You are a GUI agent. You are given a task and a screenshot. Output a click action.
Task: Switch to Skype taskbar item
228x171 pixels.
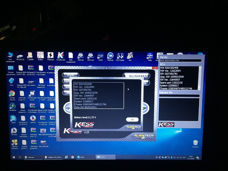(81, 157)
